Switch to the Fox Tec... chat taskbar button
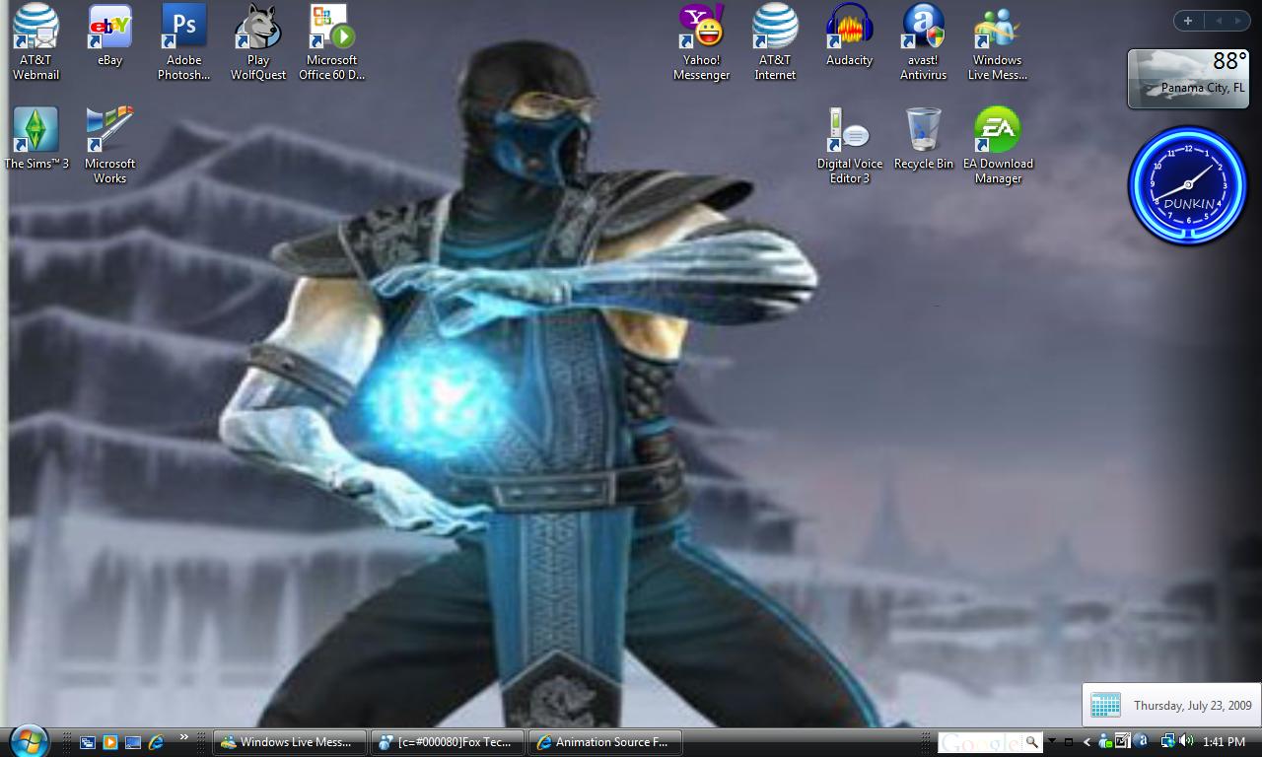 coord(448,742)
